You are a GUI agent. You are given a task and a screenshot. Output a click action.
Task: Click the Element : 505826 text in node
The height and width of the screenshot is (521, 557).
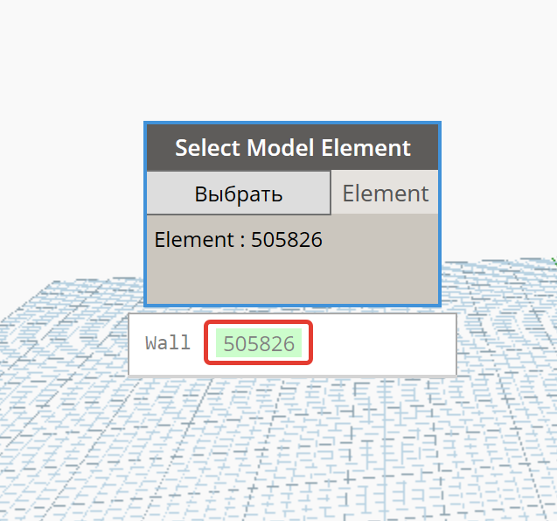coord(239,239)
